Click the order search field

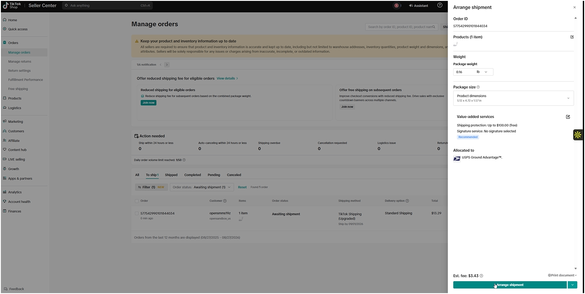[402, 27]
